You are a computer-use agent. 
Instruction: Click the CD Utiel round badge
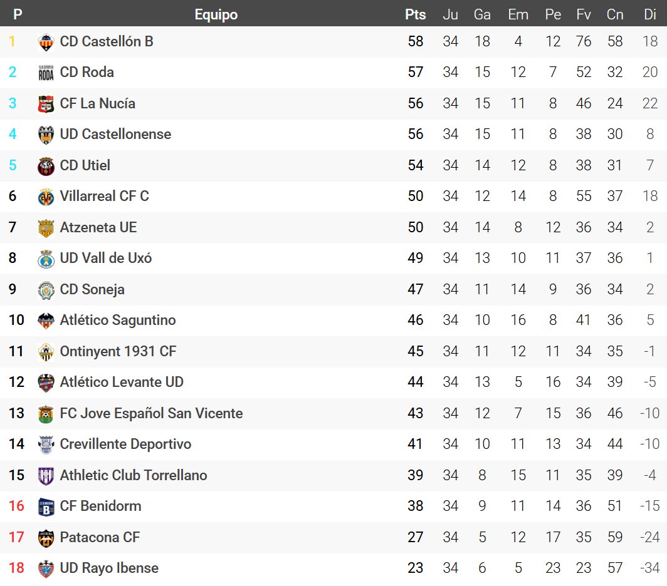[x=46, y=166]
